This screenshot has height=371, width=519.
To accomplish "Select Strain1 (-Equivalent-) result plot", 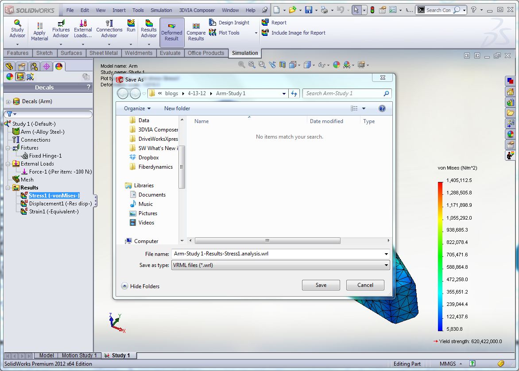I will [54, 212].
